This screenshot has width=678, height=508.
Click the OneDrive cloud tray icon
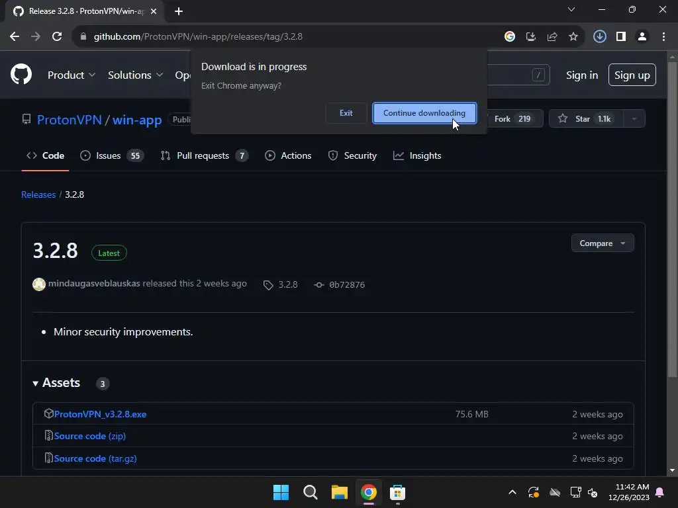[555, 492]
